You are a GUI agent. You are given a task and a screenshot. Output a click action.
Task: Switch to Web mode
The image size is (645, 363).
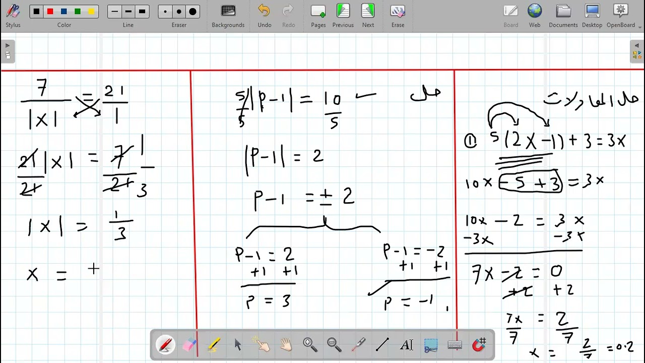[535, 15]
